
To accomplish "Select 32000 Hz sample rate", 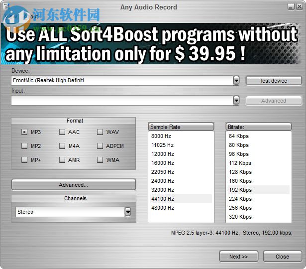I will pyautogui.click(x=181, y=190).
